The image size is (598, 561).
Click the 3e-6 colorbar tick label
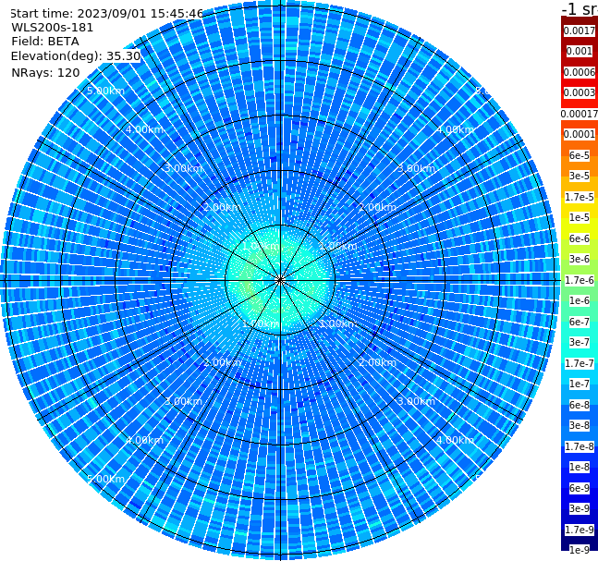click(x=580, y=259)
